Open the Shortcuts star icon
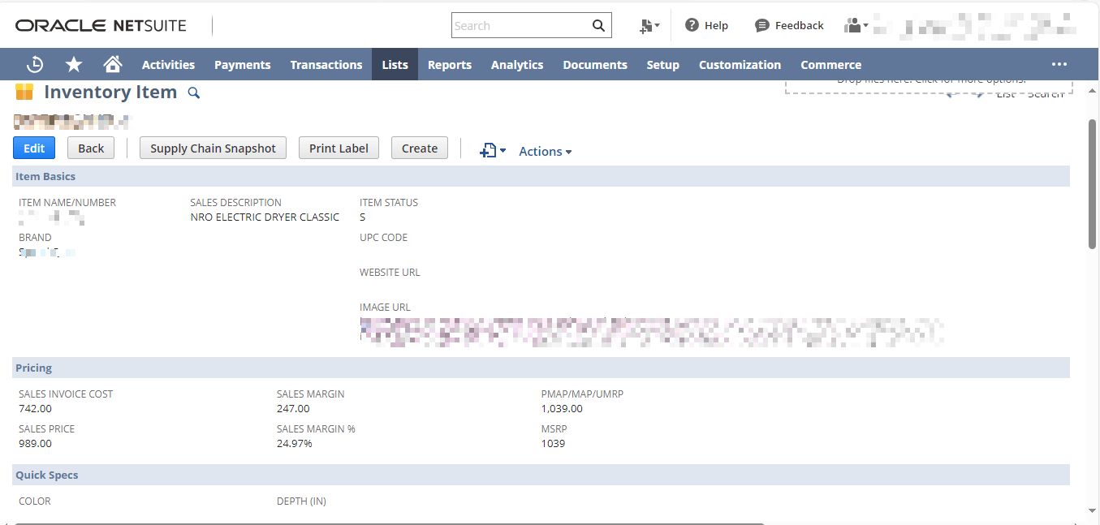Image resolution: width=1100 pixels, height=525 pixels. [74, 65]
